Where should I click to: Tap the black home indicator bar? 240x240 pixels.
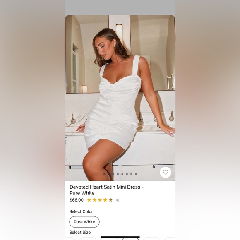120,237
